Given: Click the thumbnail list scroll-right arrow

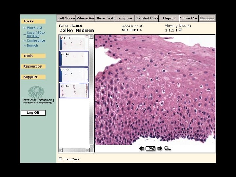Looking at the screenshot, I should (88, 150).
